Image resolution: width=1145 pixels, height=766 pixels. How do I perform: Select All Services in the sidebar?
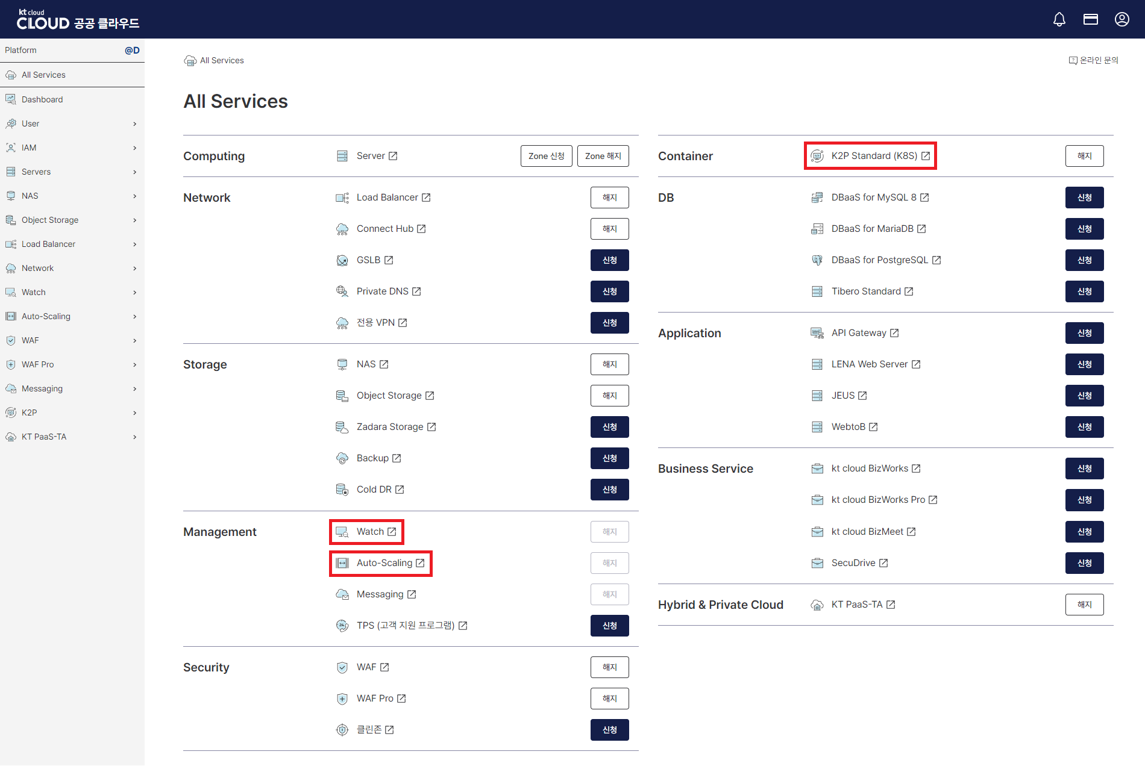coord(43,75)
